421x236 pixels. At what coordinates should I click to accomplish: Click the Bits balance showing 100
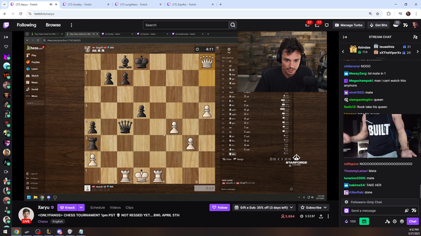pyautogui.click(x=350, y=222)
